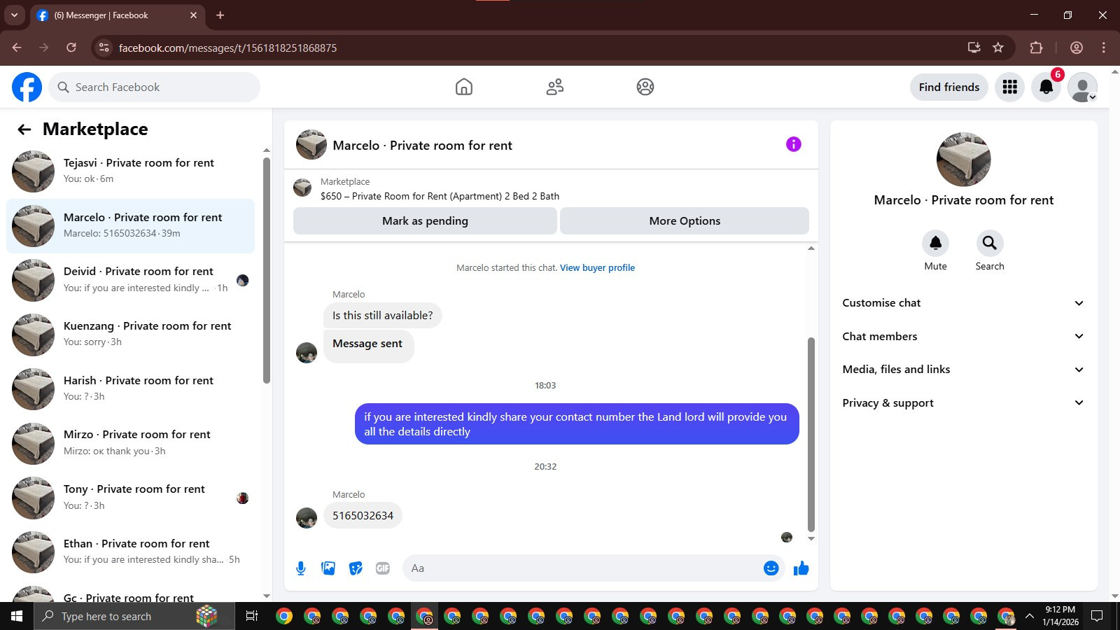Click the listing thumbnail in chat header
Viewport: 1120px width, 630px height.
point(311,144)
